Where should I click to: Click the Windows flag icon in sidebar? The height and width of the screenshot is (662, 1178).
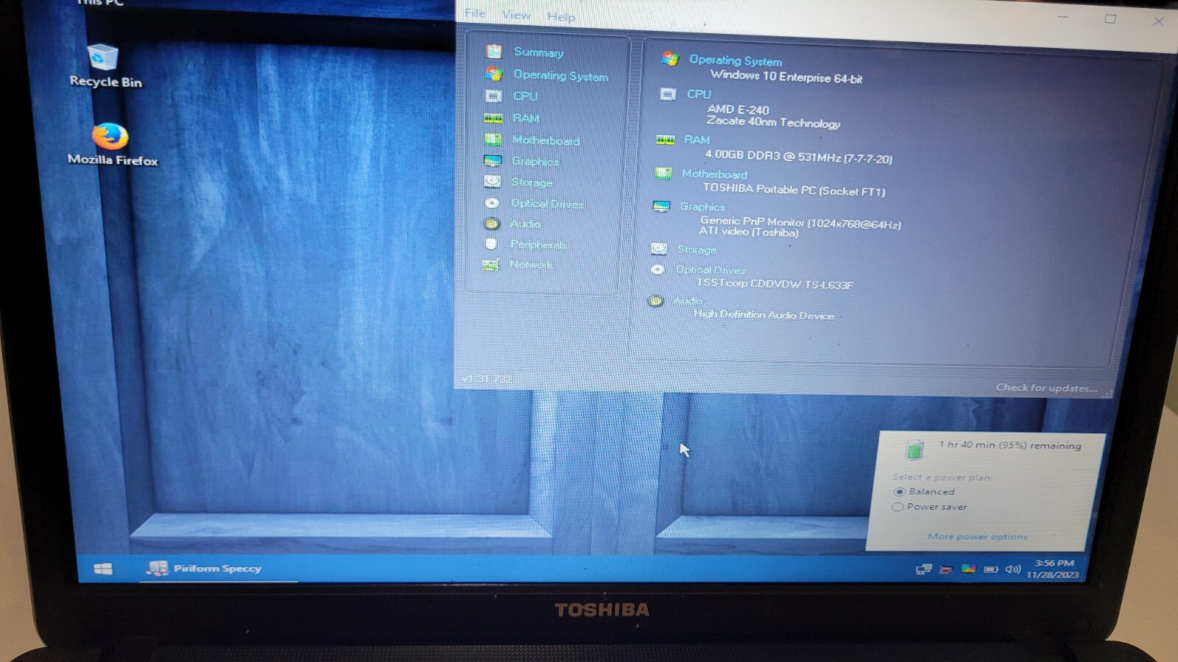pos(494,74)
